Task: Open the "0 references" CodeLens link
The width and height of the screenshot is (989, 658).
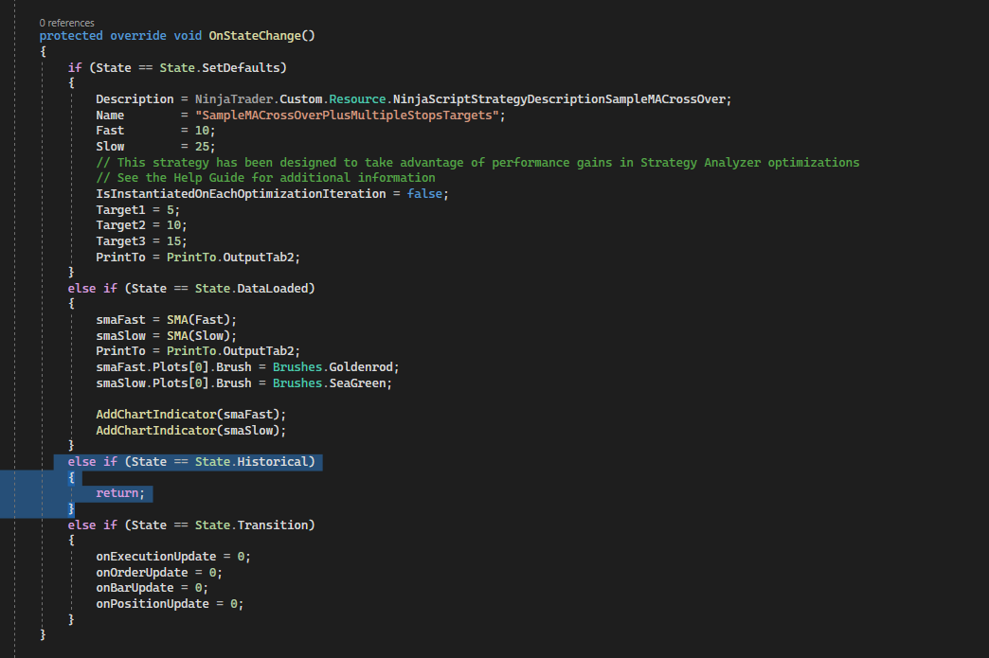Action: click(x=67, y=22)
